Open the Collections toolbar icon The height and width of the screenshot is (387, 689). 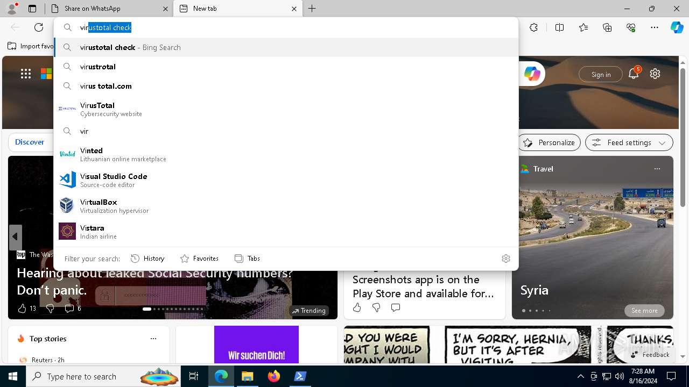[607, 27]
